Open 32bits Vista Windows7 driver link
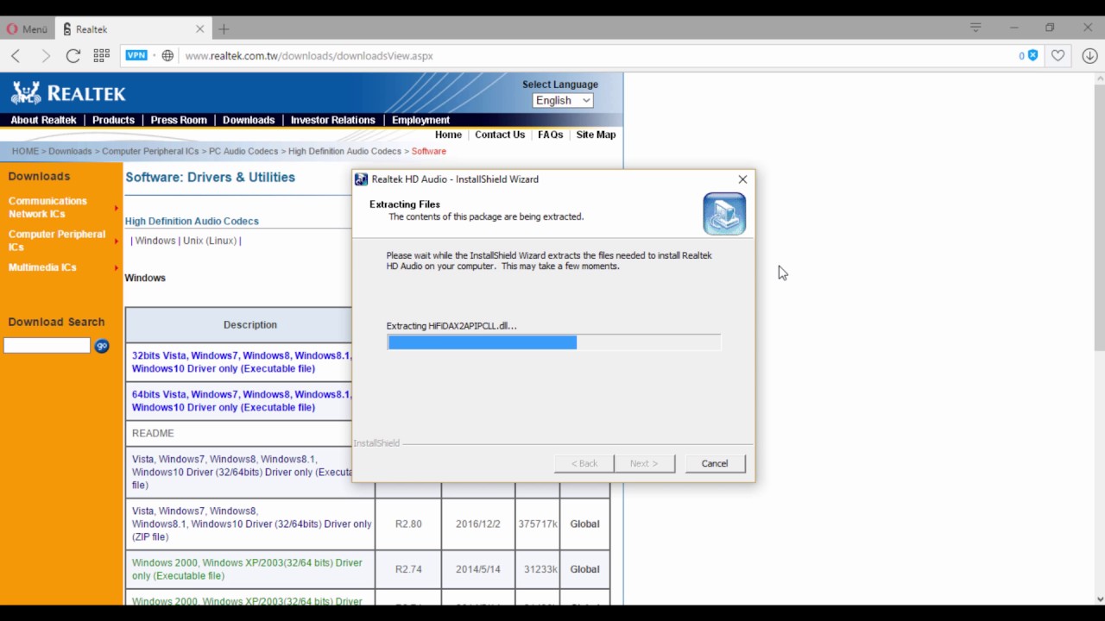 click(242, 361)
